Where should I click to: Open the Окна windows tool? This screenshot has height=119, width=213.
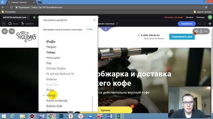[x=13, y=24]
